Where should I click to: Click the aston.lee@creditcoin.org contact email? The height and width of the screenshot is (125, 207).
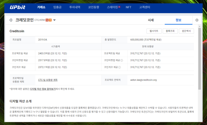click(x=144, y=80)
